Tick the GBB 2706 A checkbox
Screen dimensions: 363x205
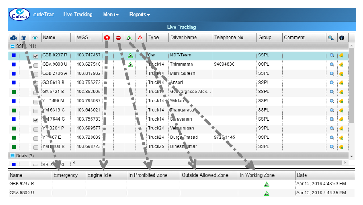(x=36, y=74)
